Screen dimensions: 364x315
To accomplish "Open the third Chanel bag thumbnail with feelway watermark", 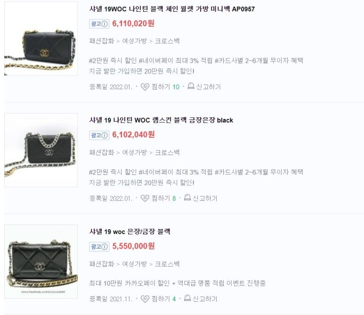I will 41,261.
